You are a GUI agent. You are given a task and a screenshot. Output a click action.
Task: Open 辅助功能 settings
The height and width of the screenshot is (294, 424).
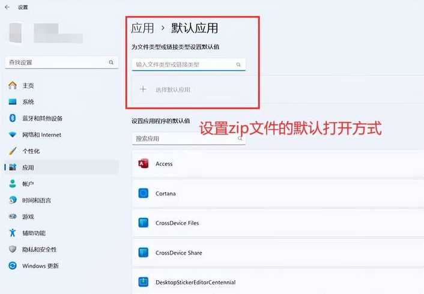click(62, 233)
